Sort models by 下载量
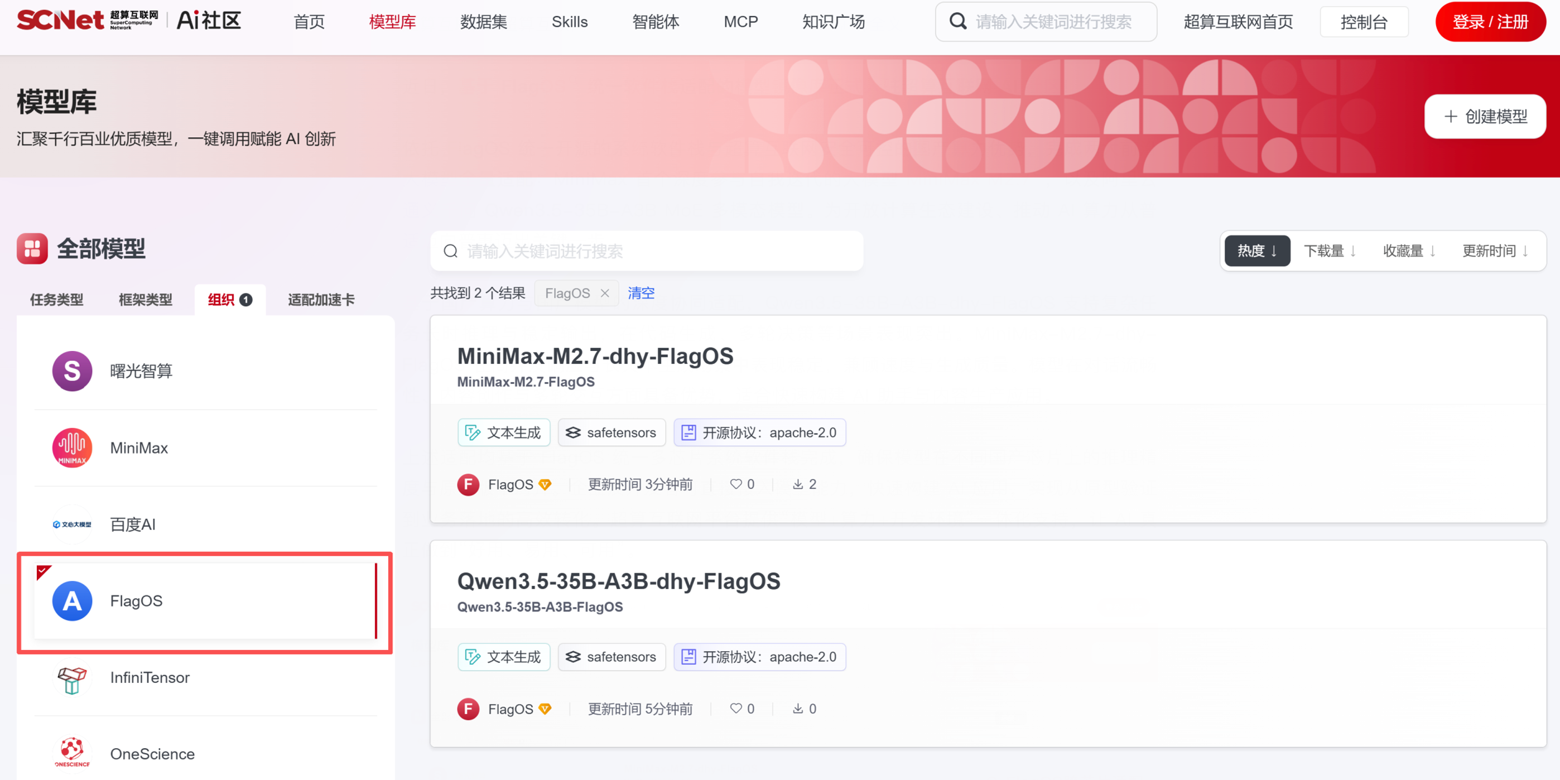1560x780 pixels. (x=1330, y=251)
